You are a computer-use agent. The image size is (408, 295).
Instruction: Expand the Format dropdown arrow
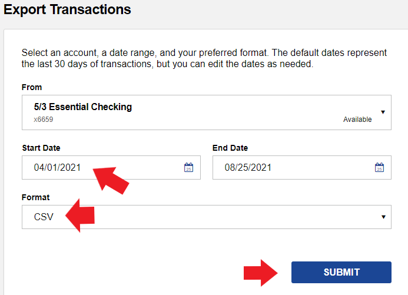click(x=383, y=217)
